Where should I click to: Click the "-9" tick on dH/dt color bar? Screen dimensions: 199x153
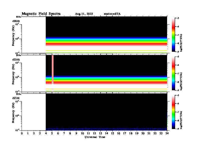[178, 52]
